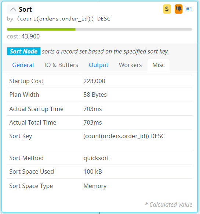This screenshot has width=200, height=214.
Task: Click the Actual Total Time row
Action: click(99, 122)
